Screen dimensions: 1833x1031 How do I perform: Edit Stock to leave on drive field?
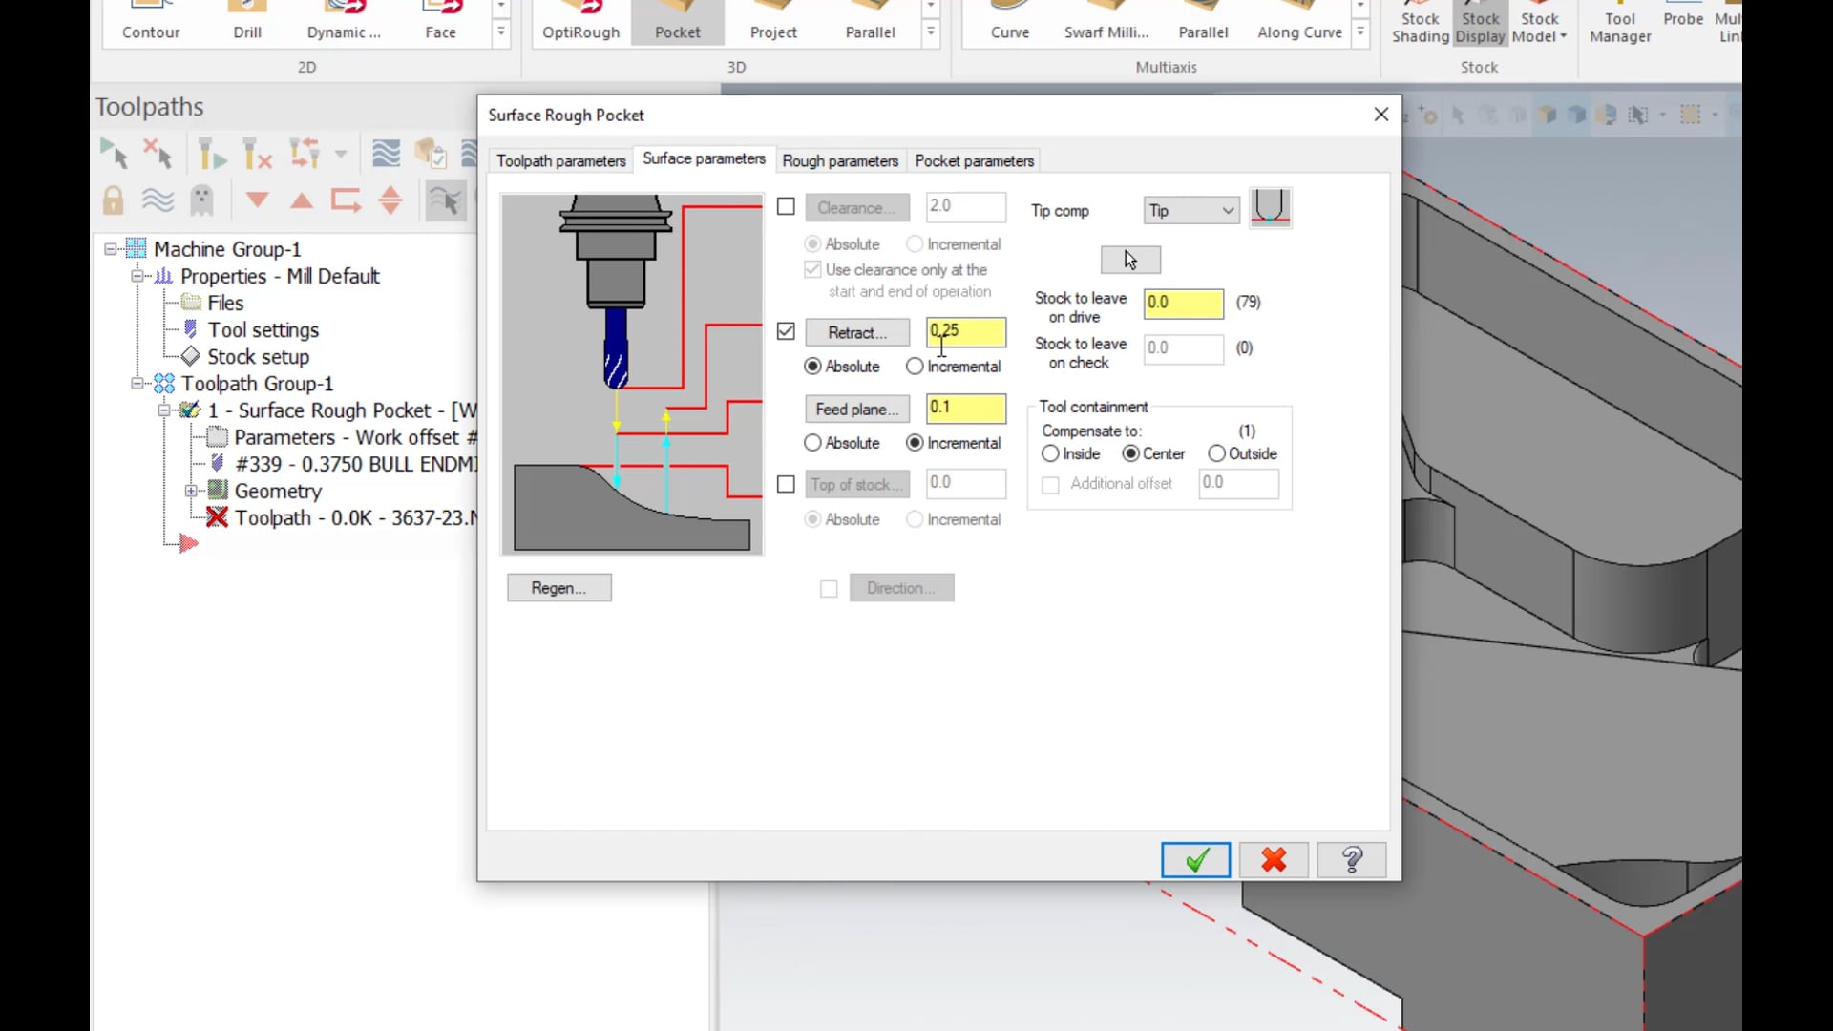click(1184, 302)
